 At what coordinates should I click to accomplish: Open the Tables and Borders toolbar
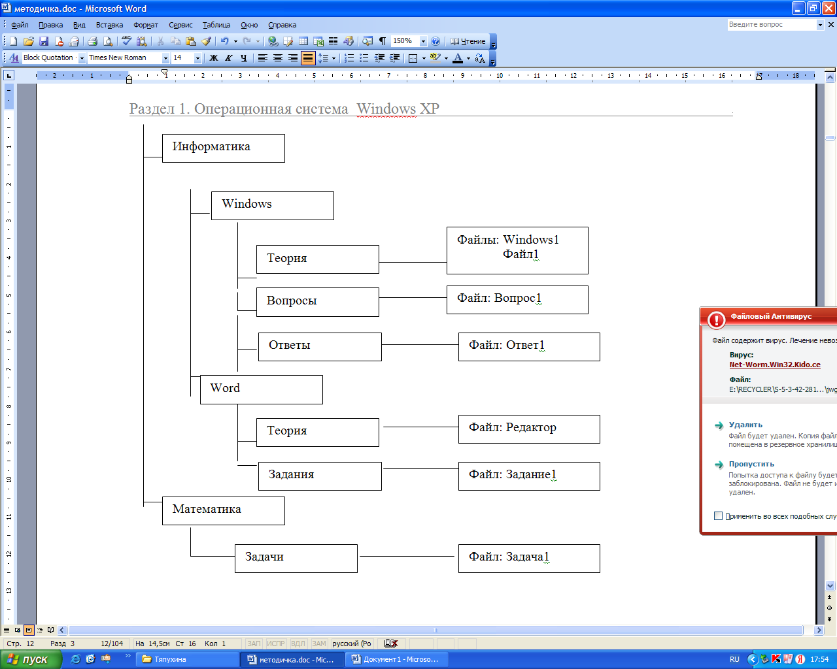tap(288, 41)
